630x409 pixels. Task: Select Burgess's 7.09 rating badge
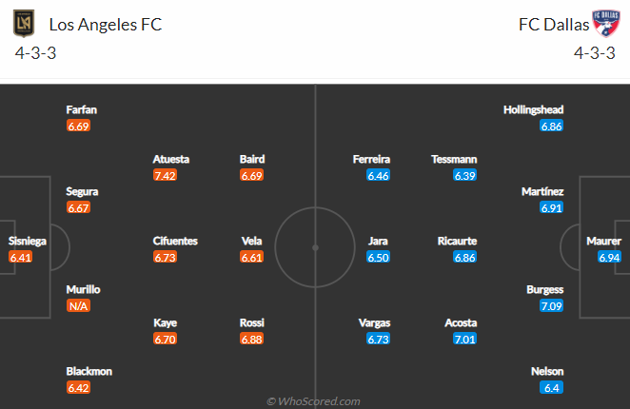coord(551,306)
